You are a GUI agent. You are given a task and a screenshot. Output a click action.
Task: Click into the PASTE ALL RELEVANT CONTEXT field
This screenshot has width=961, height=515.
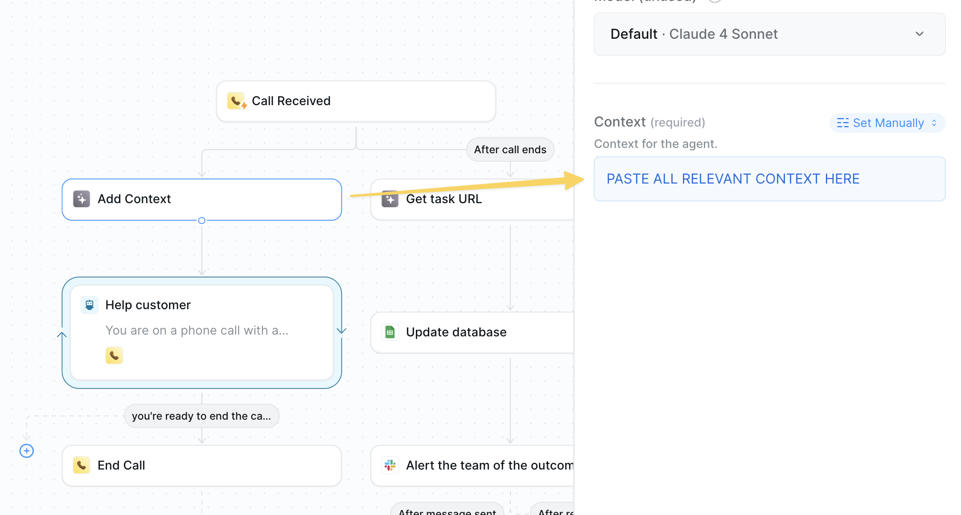769,179
